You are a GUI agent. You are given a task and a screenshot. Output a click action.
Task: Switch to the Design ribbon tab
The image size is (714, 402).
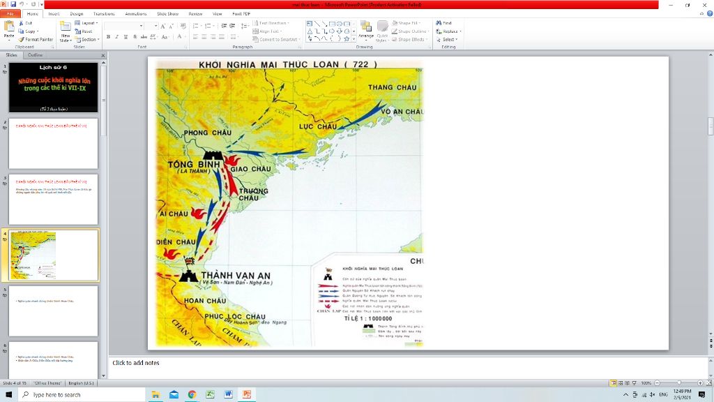click(x=77, y=14)
